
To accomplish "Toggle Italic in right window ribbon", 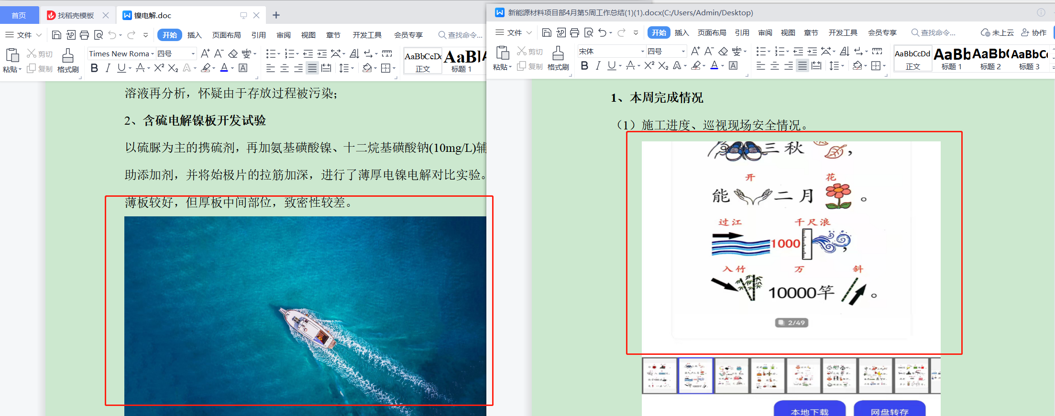I will (598, 66).
